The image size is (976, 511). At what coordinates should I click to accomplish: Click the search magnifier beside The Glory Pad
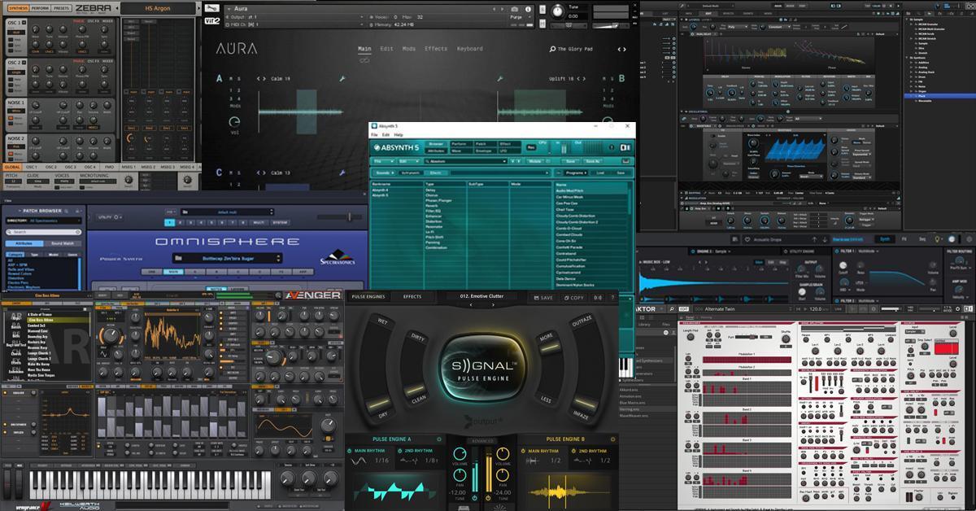tap(552, 49)
